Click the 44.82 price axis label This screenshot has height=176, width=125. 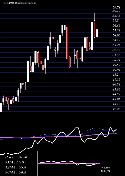point(116,94)
